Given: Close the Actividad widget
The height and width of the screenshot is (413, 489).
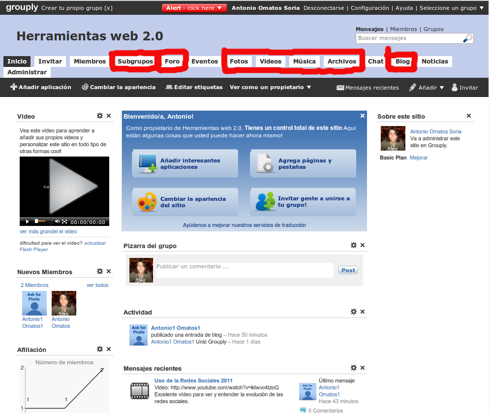Looking at the screenshot, I should point(363,312).
